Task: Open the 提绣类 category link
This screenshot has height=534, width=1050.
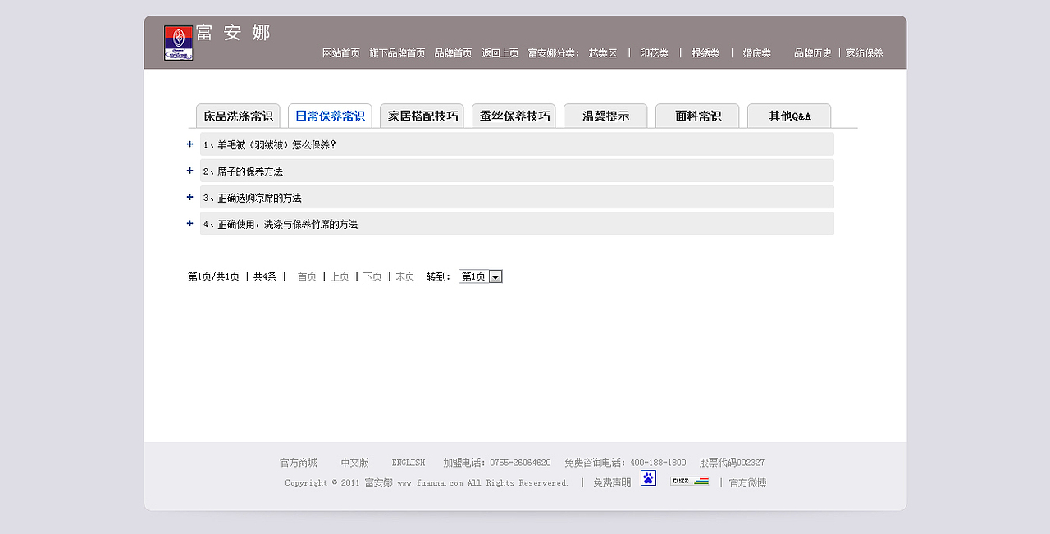Action: click(705, 53)
